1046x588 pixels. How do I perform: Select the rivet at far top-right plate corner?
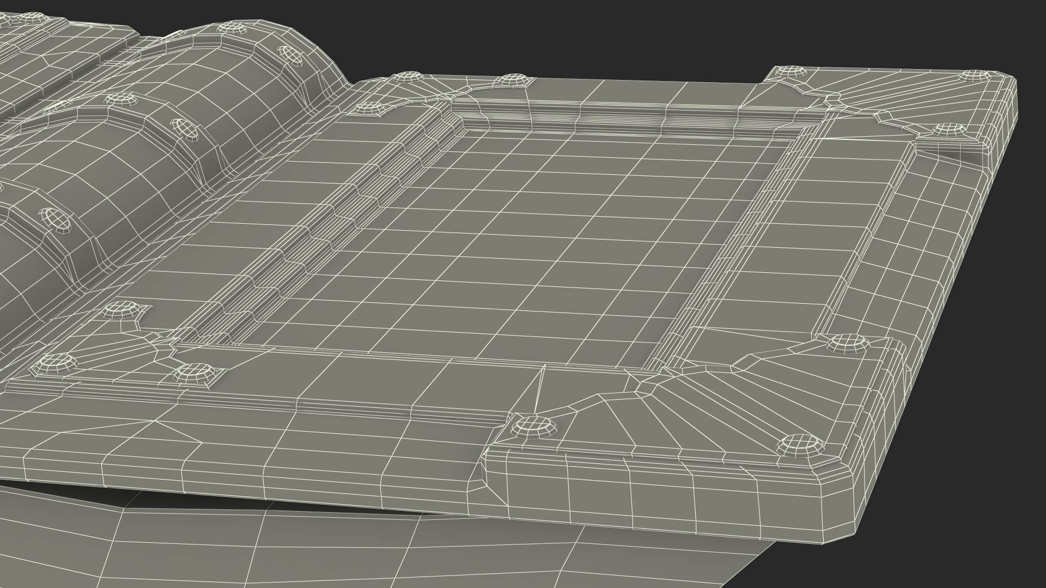click(x=975, y=76)
